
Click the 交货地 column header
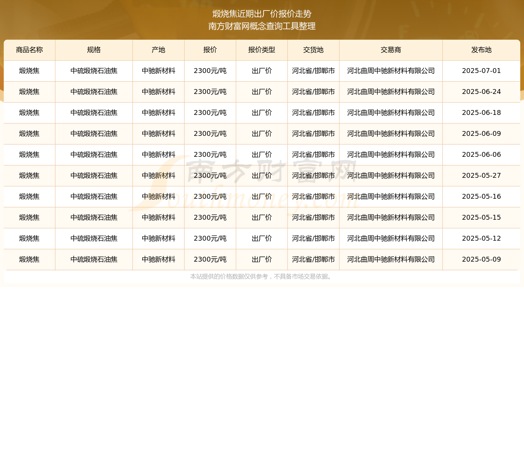[314, 50]
